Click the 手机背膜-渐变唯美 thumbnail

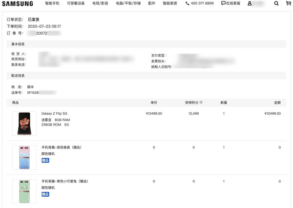[x=24, y=158]
